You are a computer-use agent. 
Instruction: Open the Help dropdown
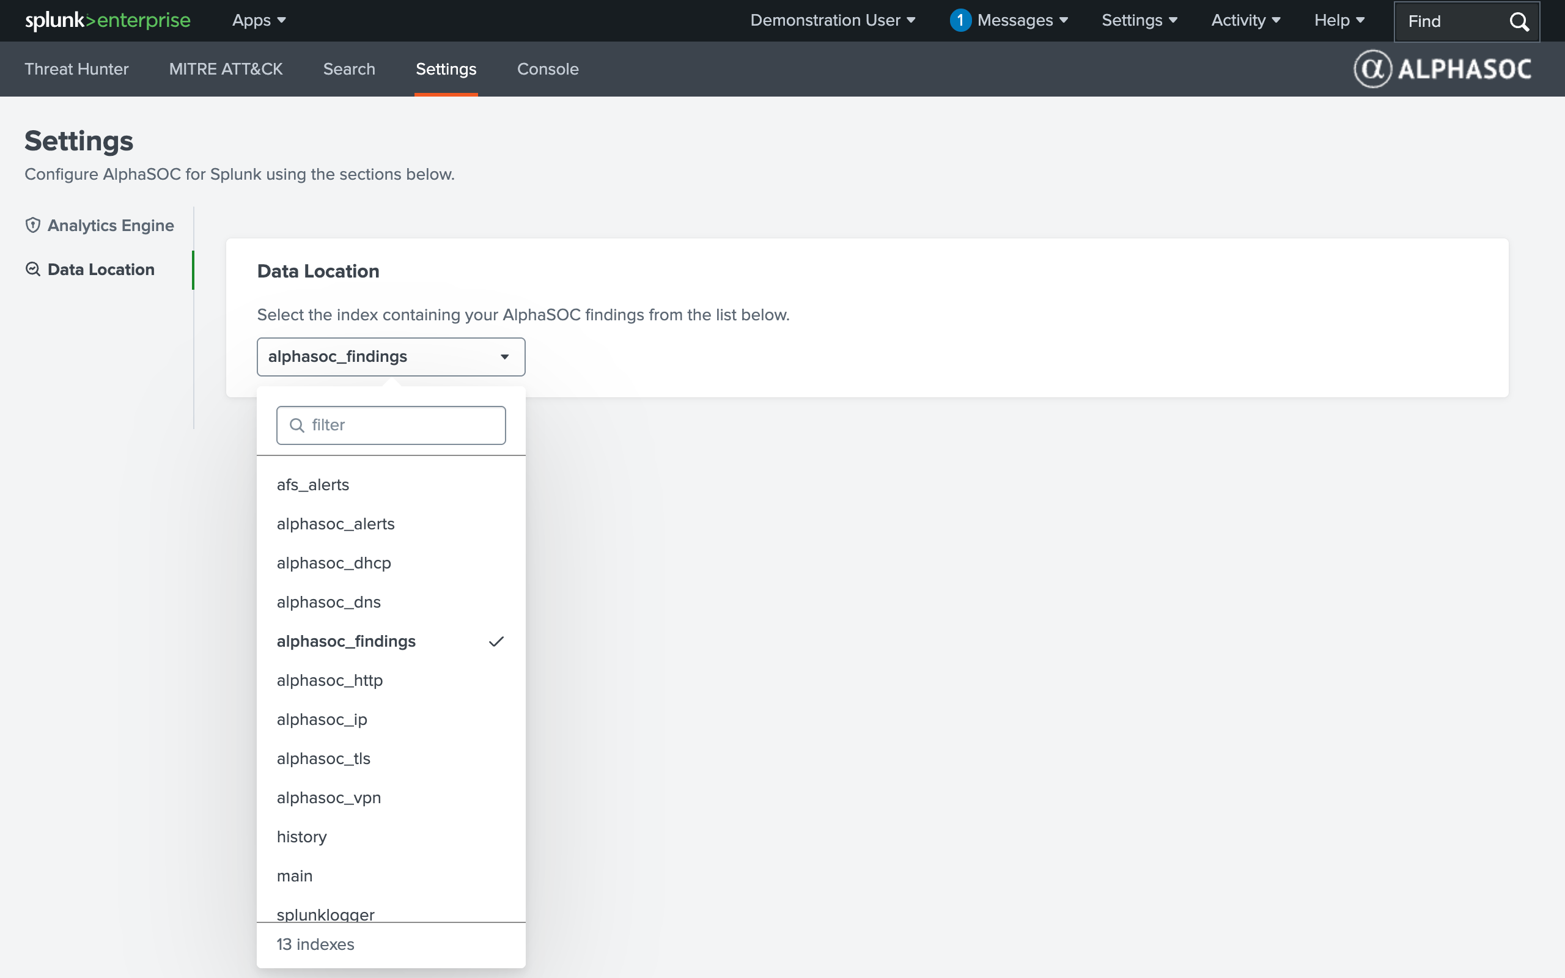1339,21
